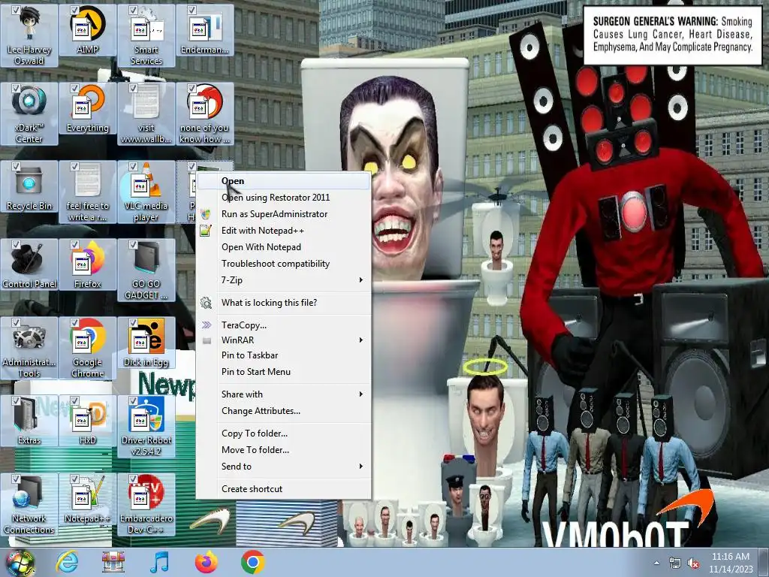
Task: Choose Open using Restorator 2011
Action: [283, 198]
